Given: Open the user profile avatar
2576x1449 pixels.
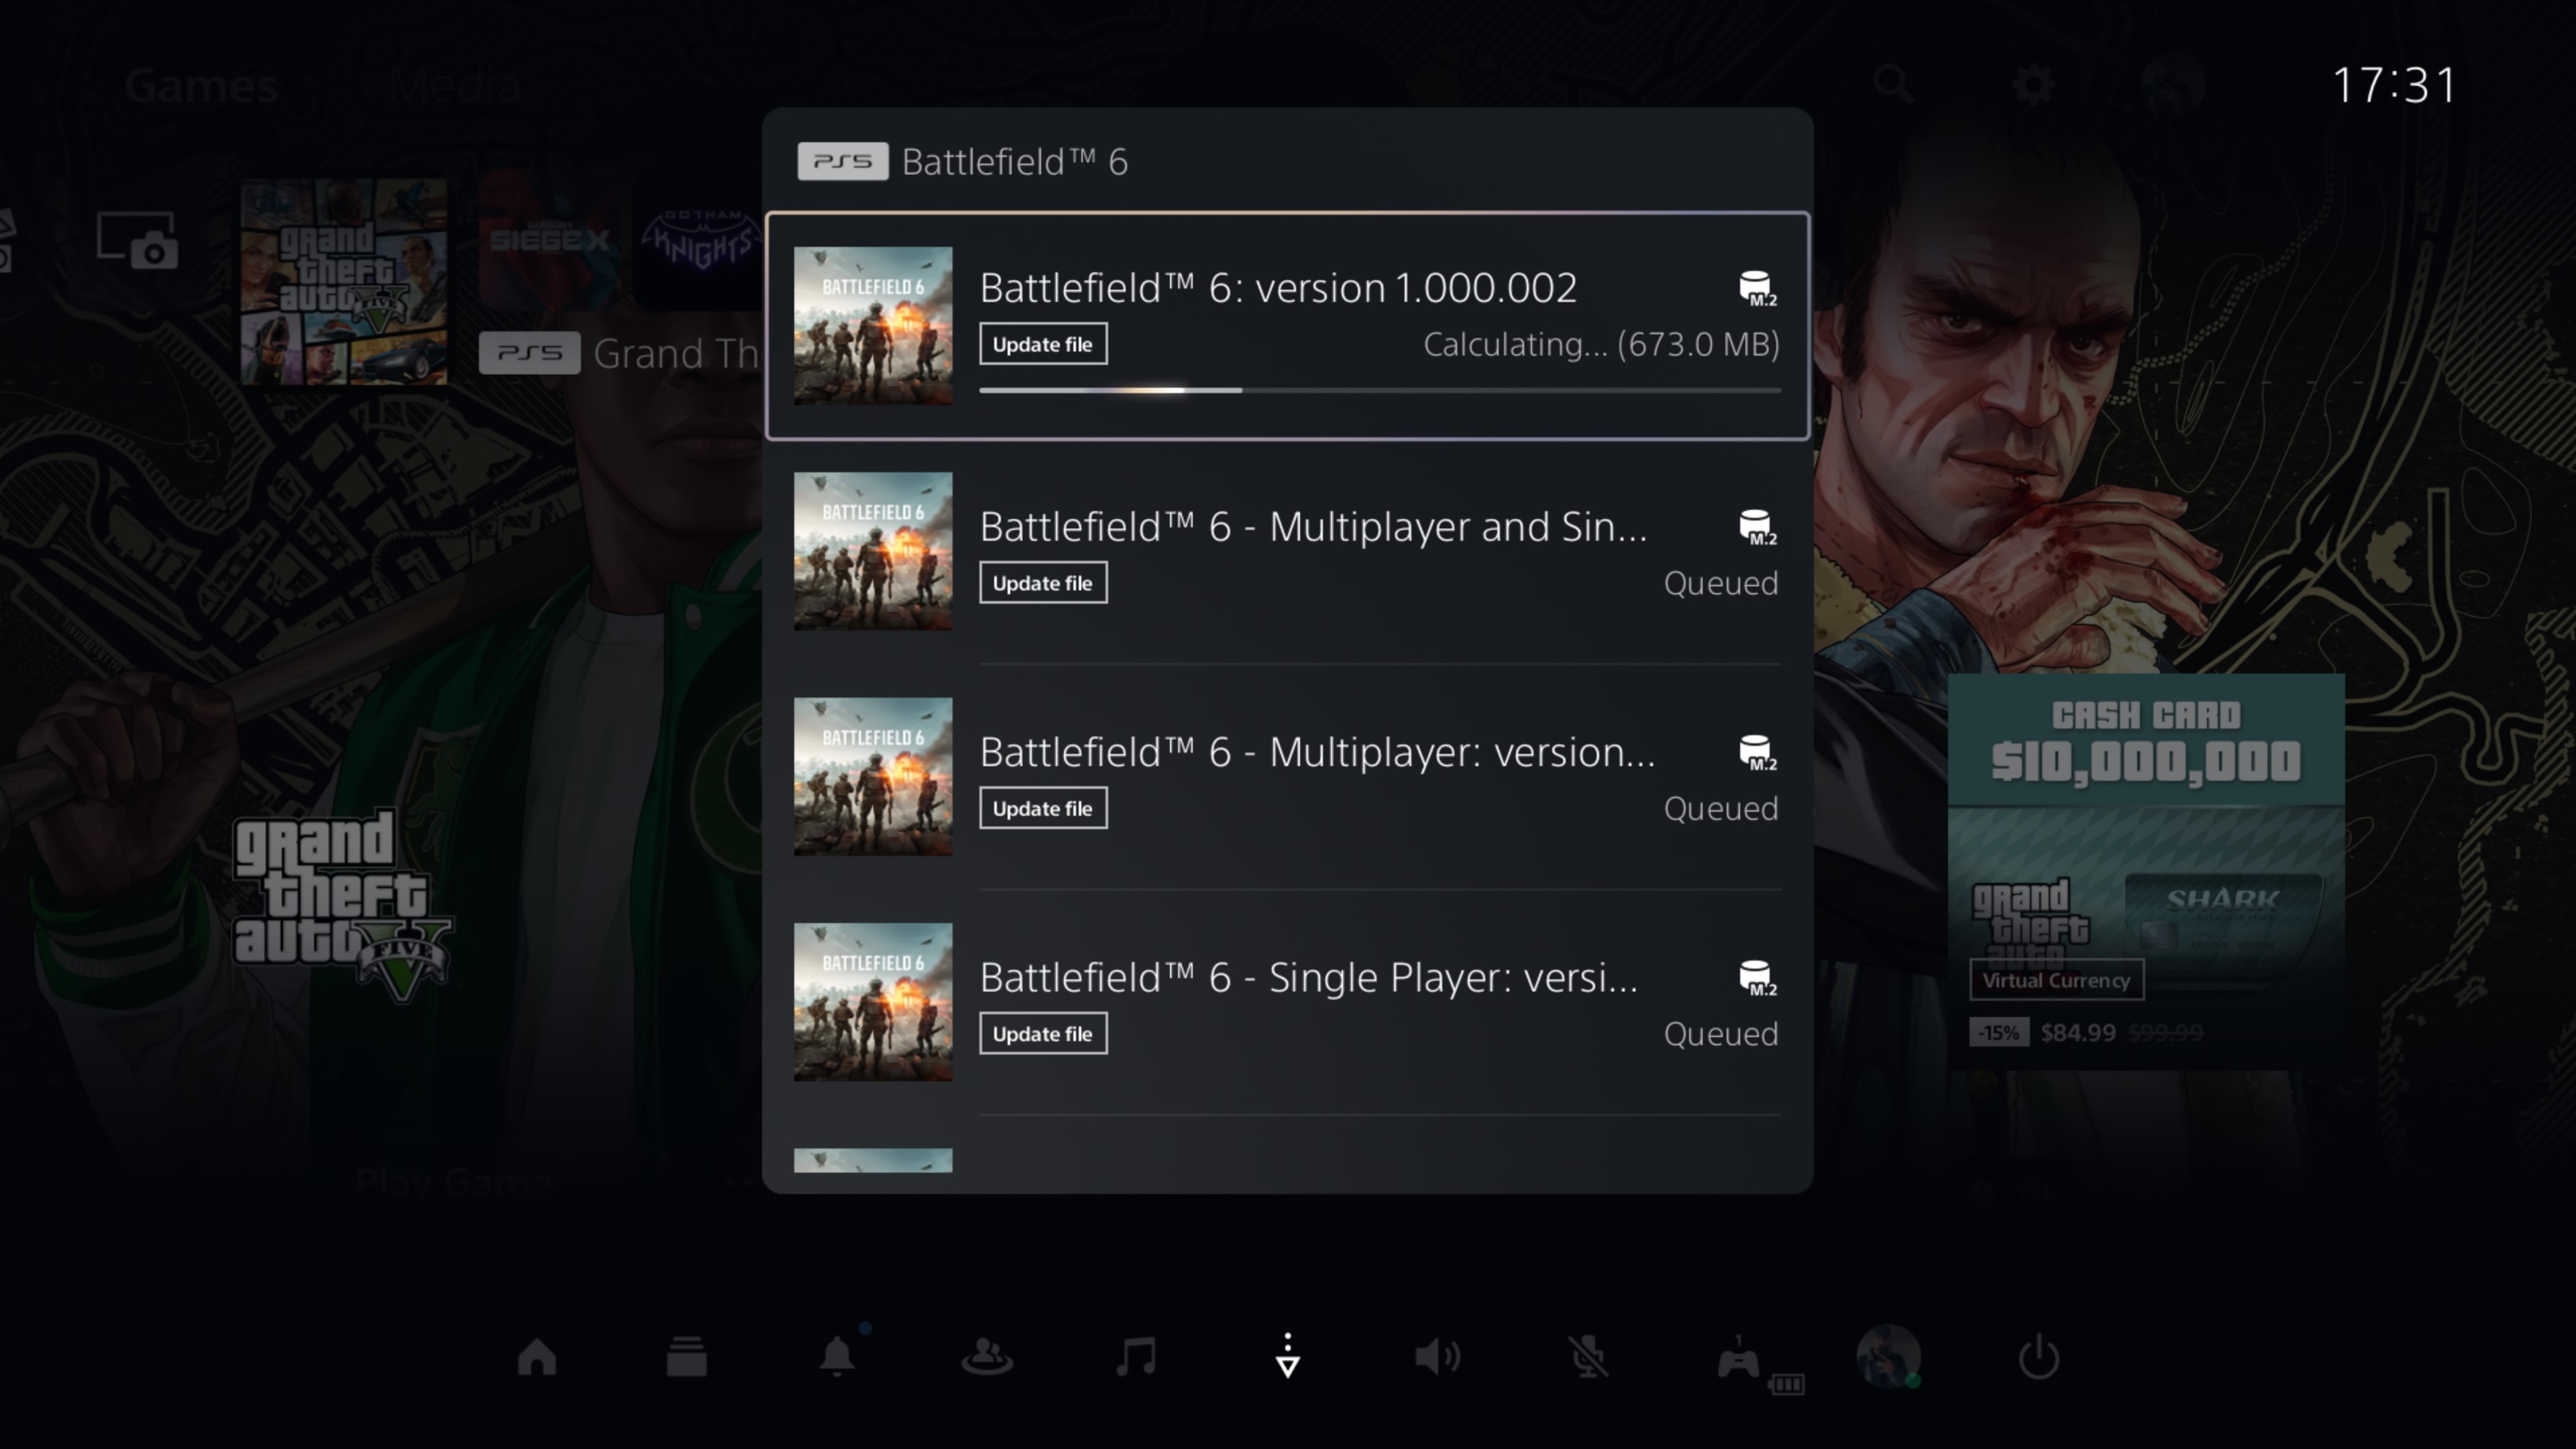Looking at the screenshot, I should tap(1888, 1357).
